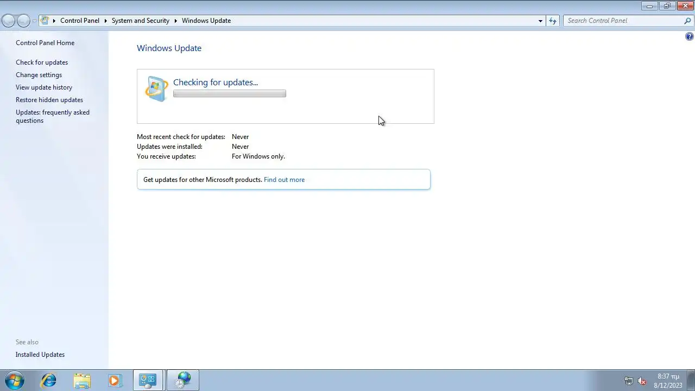Select the globe and clock taskbar button
This screenshot has height=391, width=695.
pos(183,380)
